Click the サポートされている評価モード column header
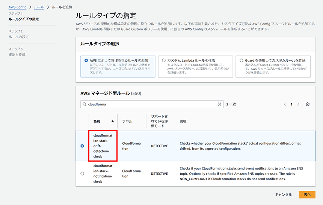323x205 pixels. coord(159,121)
